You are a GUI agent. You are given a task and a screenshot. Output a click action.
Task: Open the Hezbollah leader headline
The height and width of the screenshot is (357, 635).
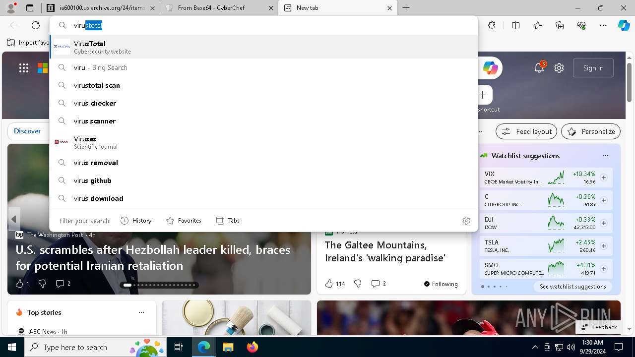pyautogui.click(x=153, y=257)
